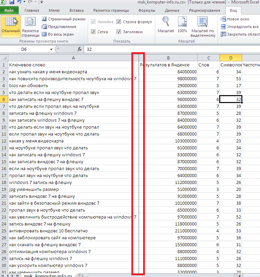The width and height of the screenshot is (260, 277).
Task: Click cell 'bios как обновить'
Action: (x=73, y=86)
